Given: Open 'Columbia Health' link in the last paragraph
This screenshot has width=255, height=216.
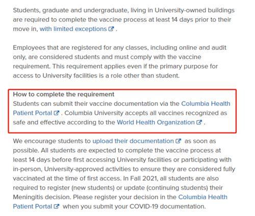Looking at the screenshot, I should point(202,197).
